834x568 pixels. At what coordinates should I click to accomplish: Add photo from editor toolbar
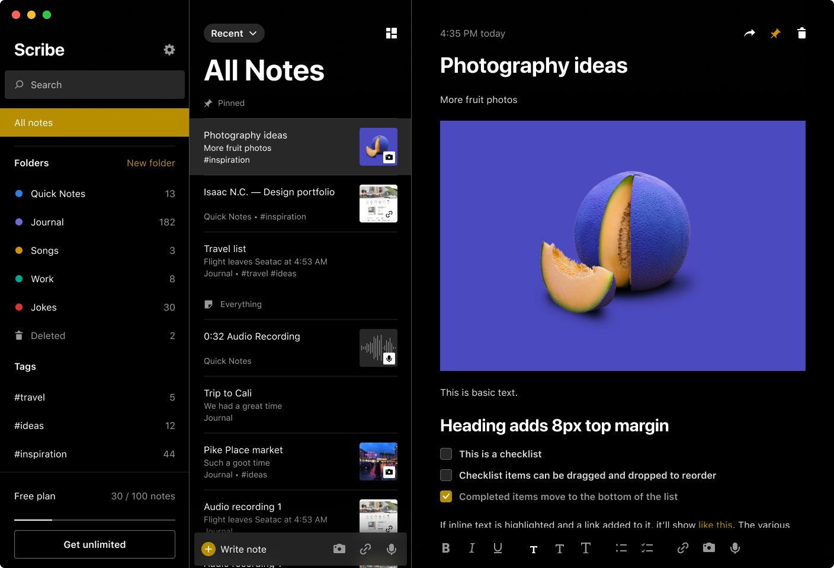click(x=709, y=548)
